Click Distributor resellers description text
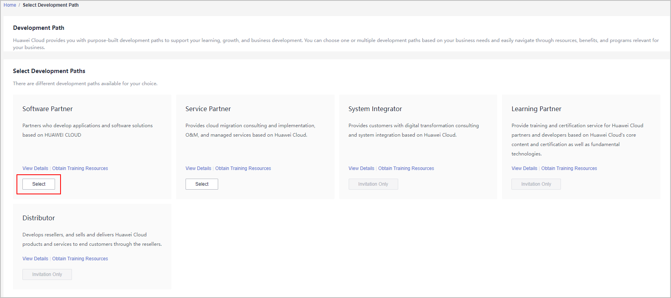The height and width of the screenshot is (298, 671). [x=92, y=239]
